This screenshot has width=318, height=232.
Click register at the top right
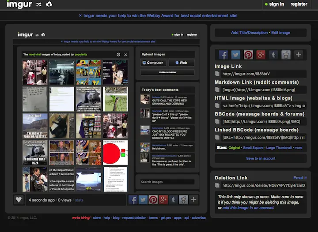coord(299,4)
